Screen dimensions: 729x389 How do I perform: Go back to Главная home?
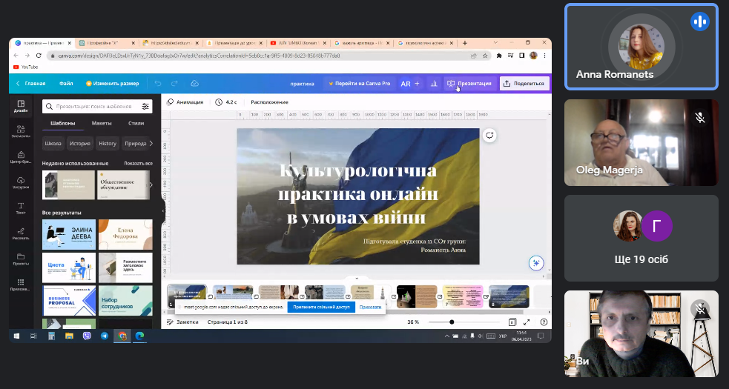click(30, 84)
